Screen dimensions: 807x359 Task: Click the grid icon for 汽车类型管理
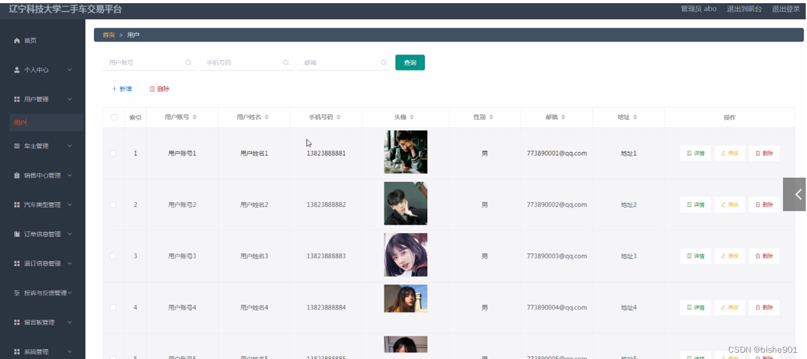(17, 205)
